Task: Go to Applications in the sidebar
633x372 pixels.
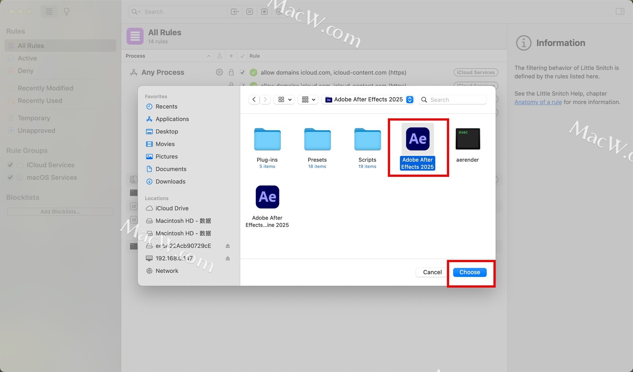Action: pos(172,119)
